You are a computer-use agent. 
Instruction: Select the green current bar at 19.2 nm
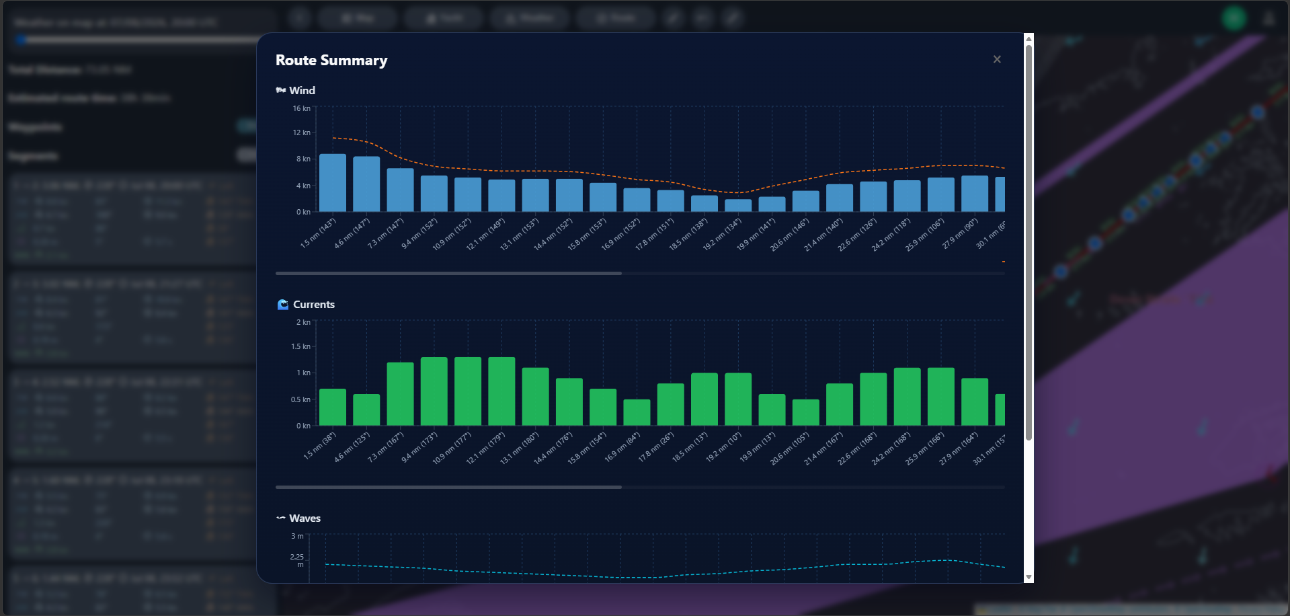coord(738,399)
